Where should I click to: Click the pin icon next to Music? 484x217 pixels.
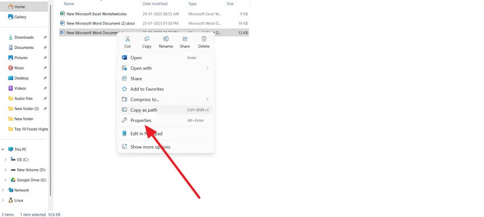(x=45, y=68)
